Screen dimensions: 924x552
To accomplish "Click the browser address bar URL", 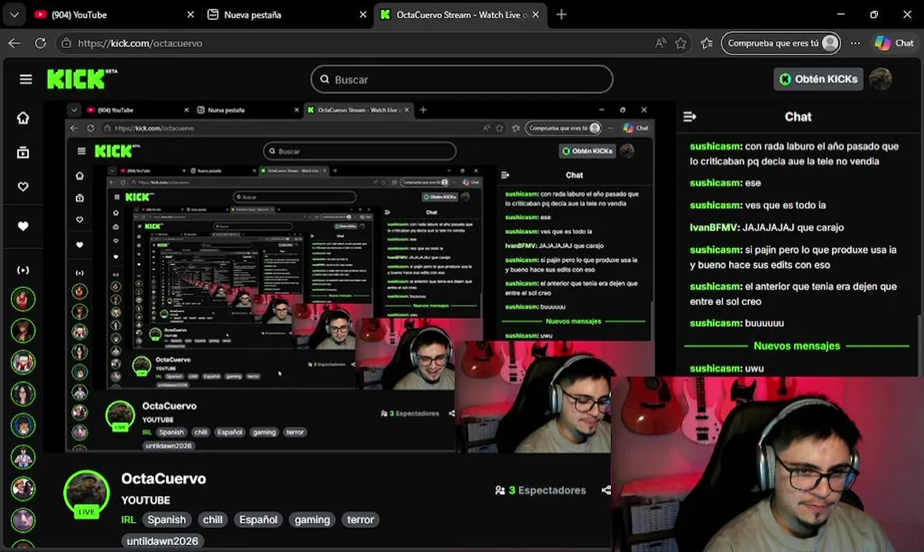I will pos(140,43).
